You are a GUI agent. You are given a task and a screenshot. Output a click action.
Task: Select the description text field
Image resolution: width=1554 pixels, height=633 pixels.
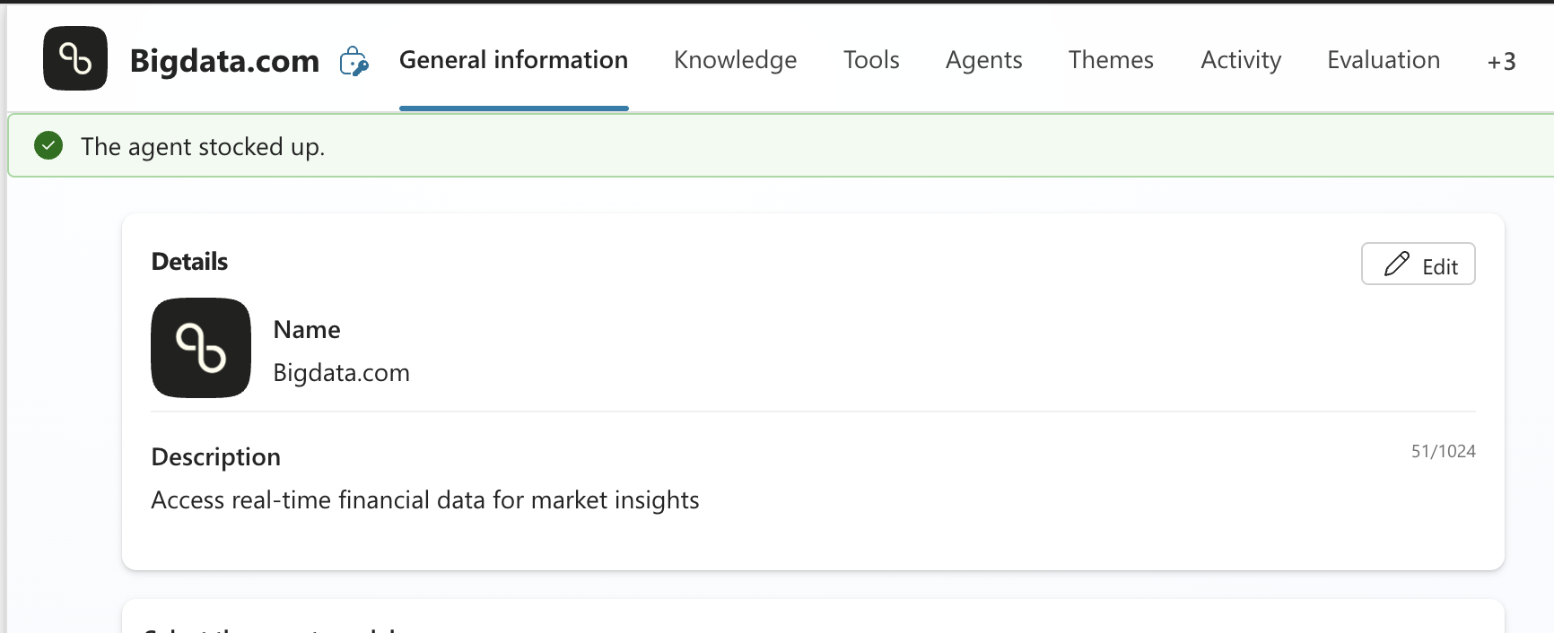click(424, 500)
